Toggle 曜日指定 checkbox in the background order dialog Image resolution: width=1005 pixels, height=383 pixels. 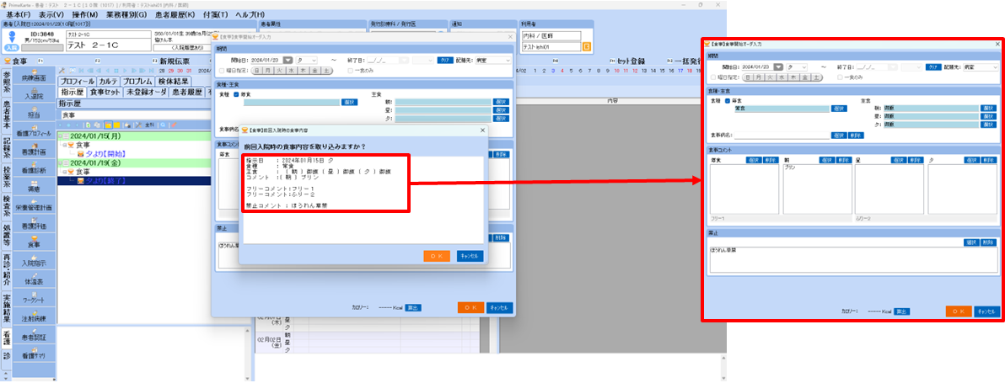[x=221, y=71]
